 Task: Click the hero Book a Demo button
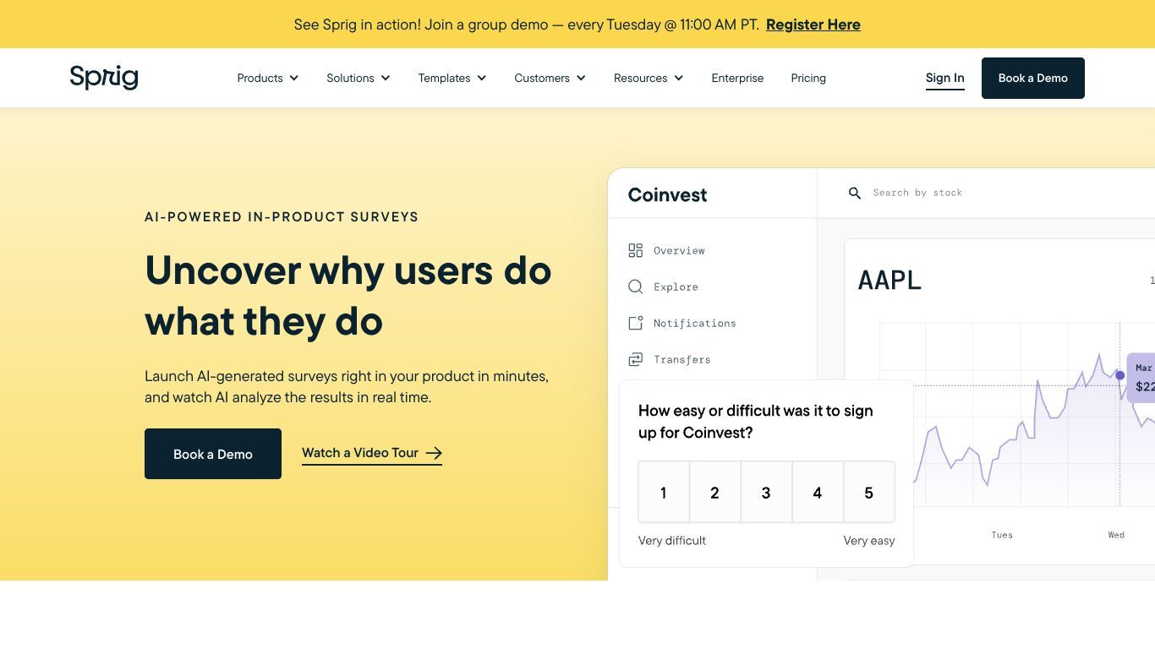(213, 454)
